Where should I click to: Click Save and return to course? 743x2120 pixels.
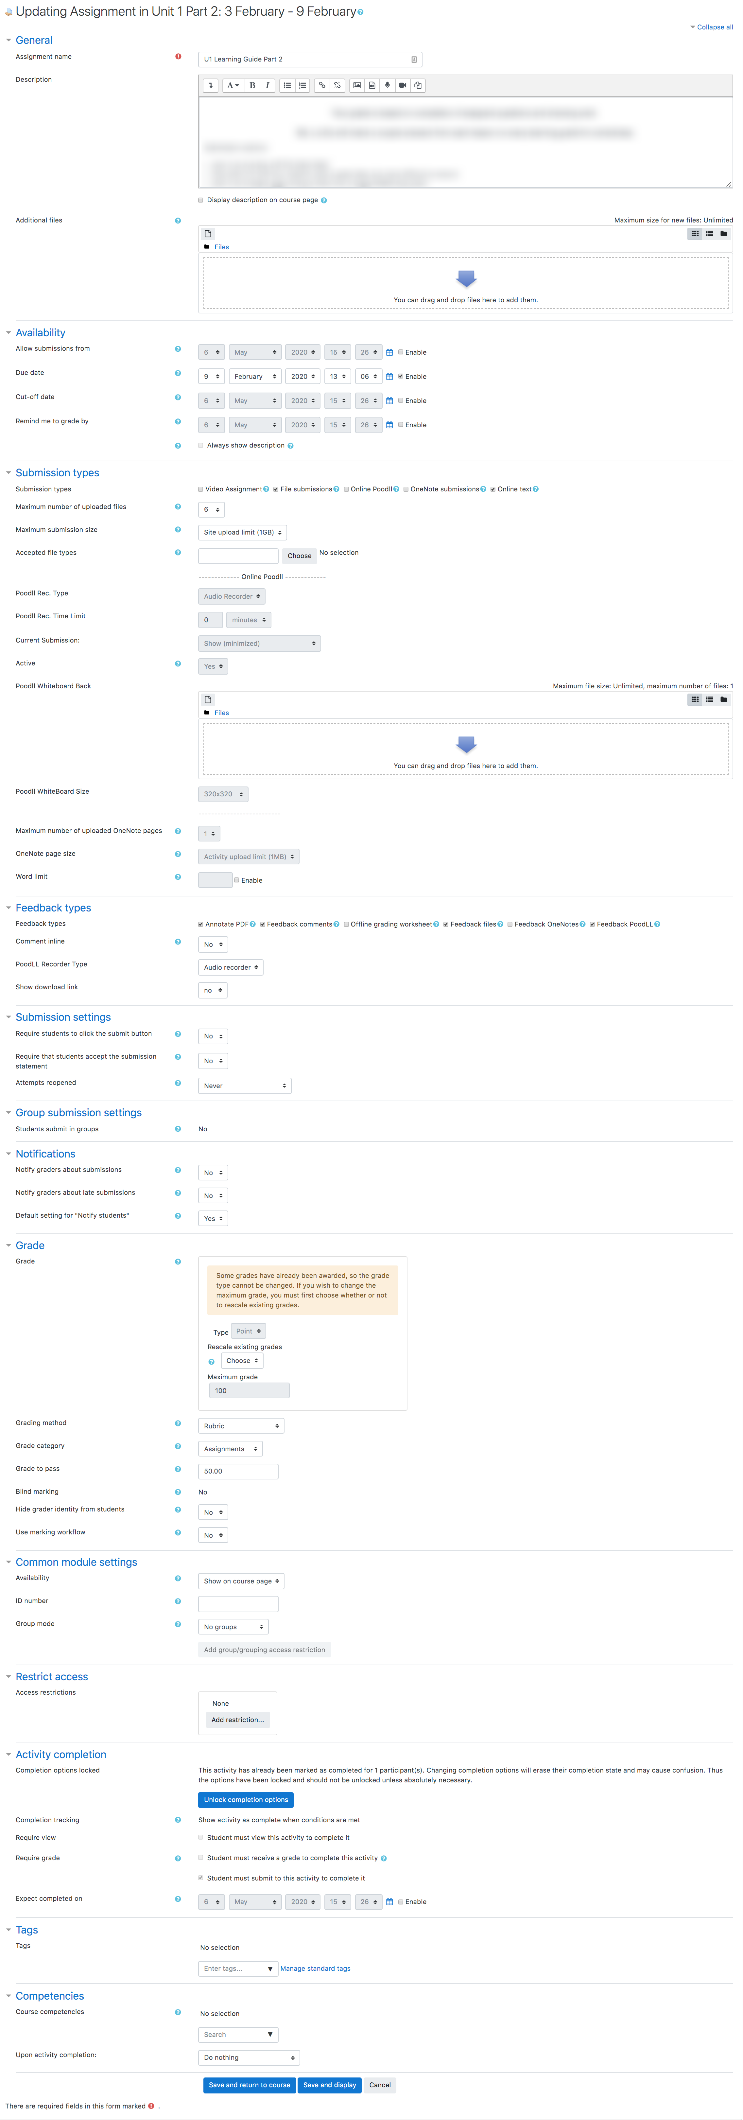click(x=249, y=2085)
